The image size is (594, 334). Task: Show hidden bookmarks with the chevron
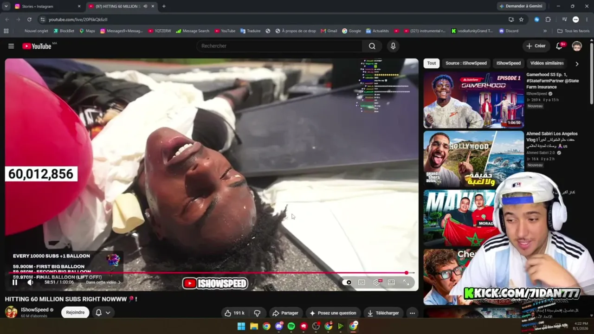click(545, 31)
